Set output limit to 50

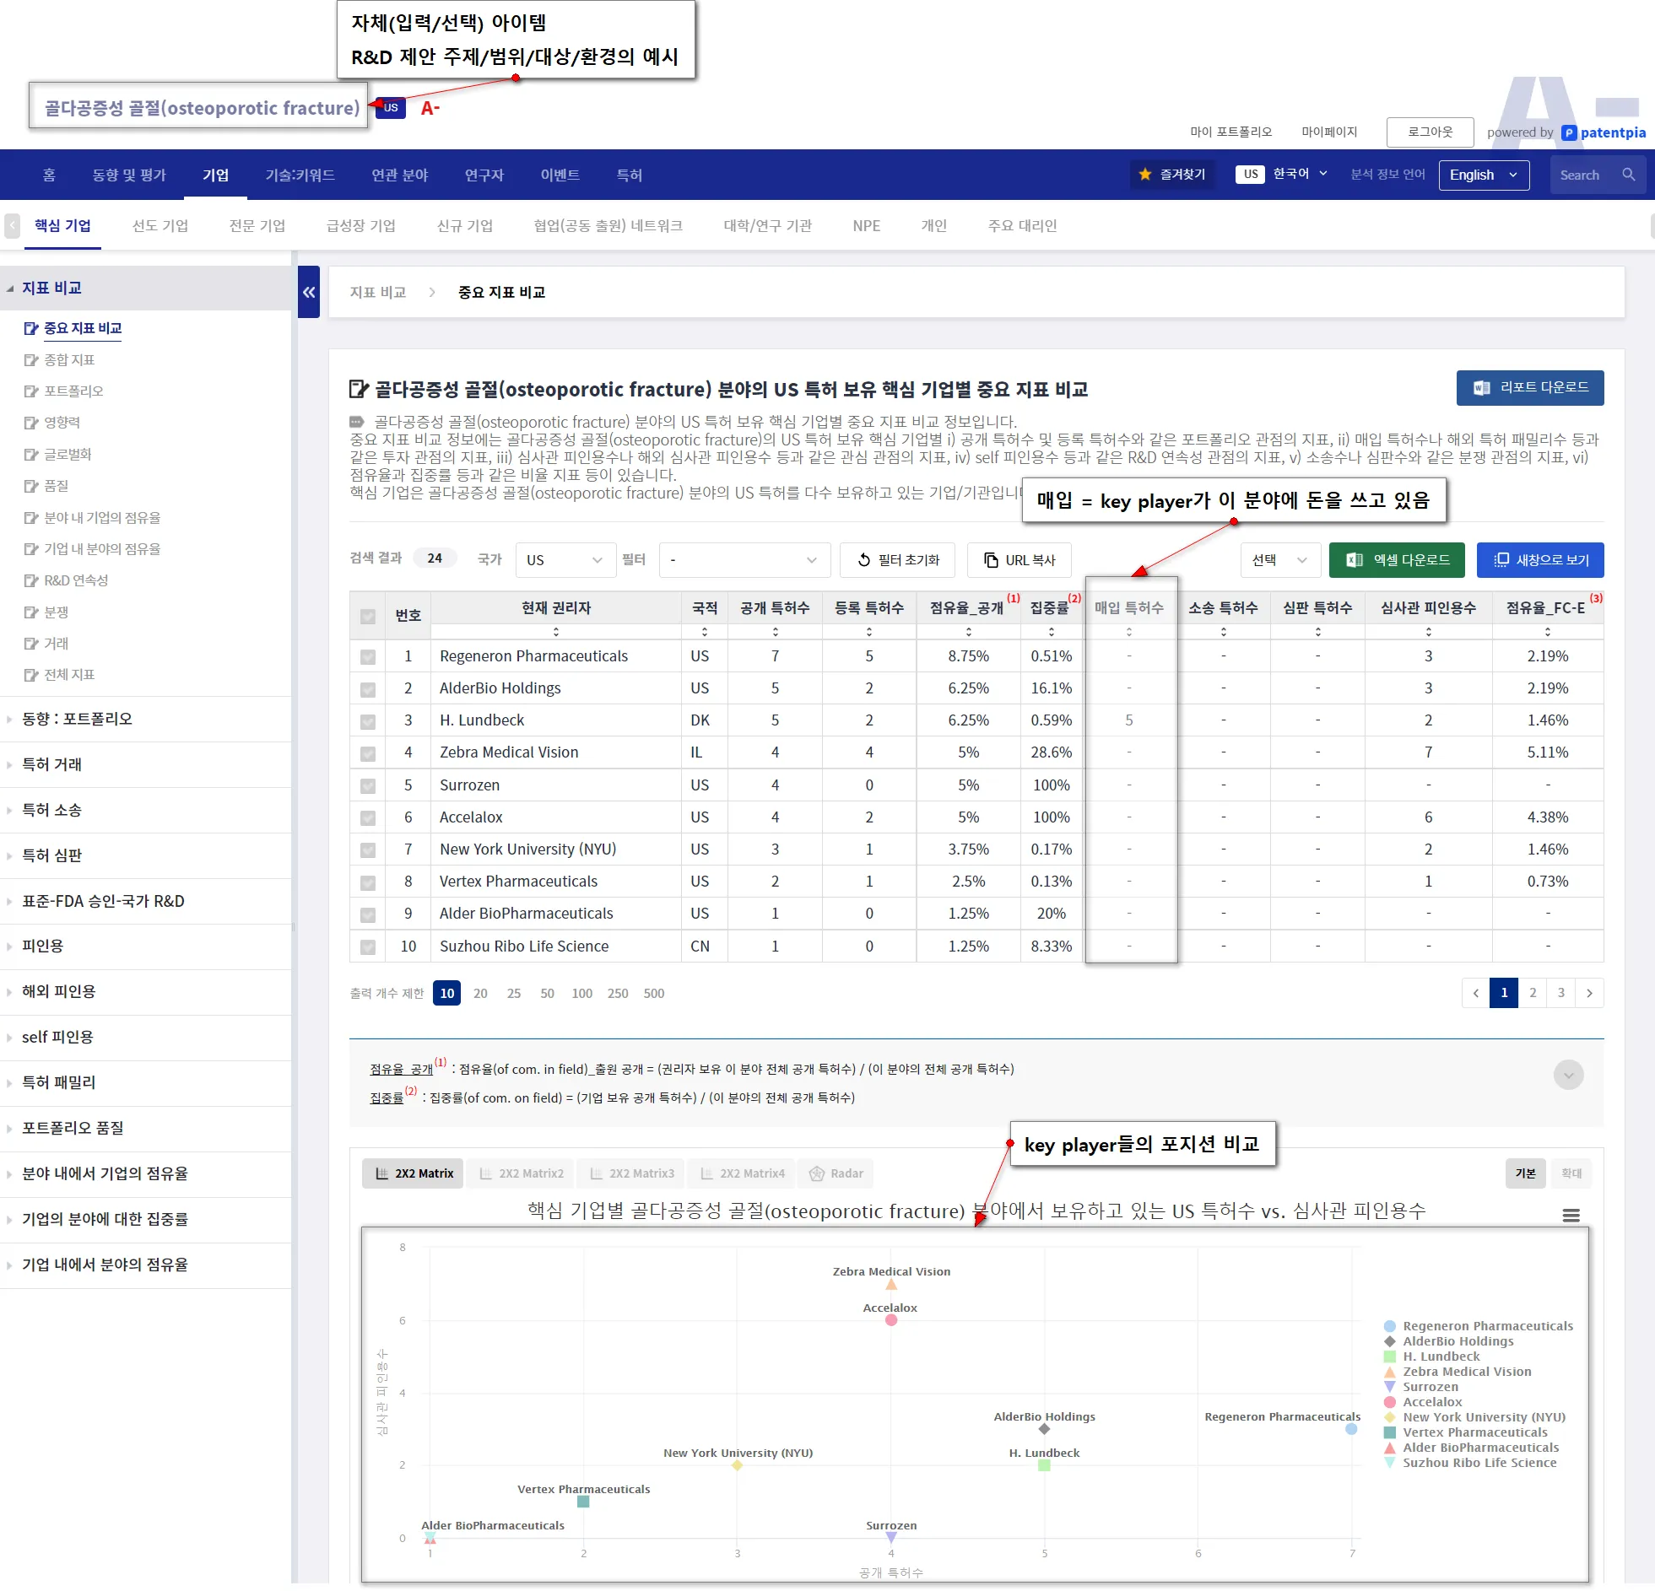547,994
